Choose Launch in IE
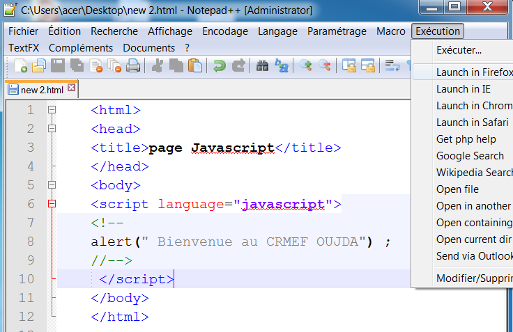 click(x=462, y=89)
